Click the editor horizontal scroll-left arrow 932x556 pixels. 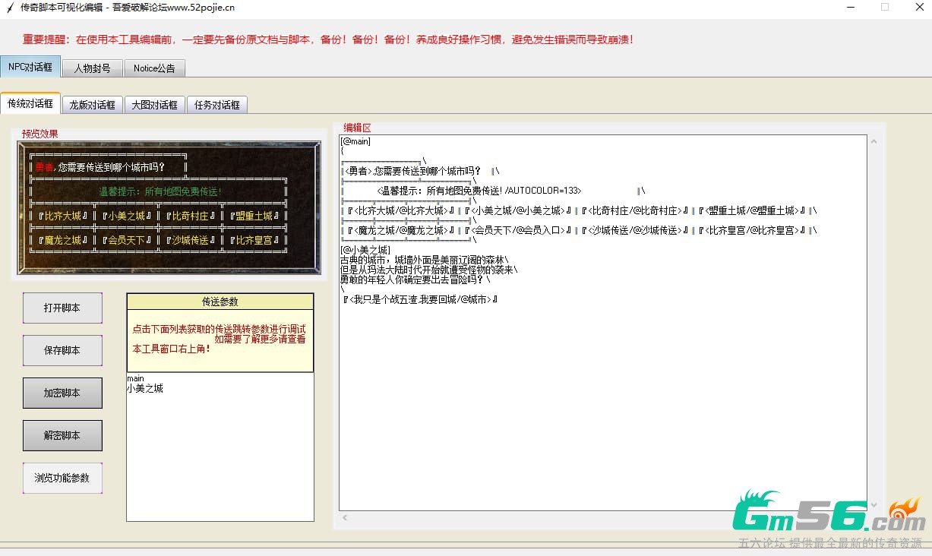point(346,518)
